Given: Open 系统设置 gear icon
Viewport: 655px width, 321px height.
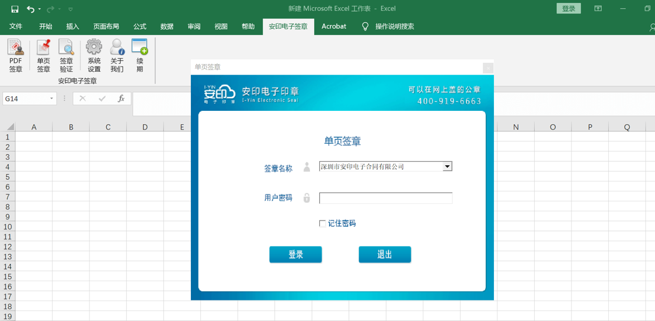Looking at the screenshot, I should 94,56.
